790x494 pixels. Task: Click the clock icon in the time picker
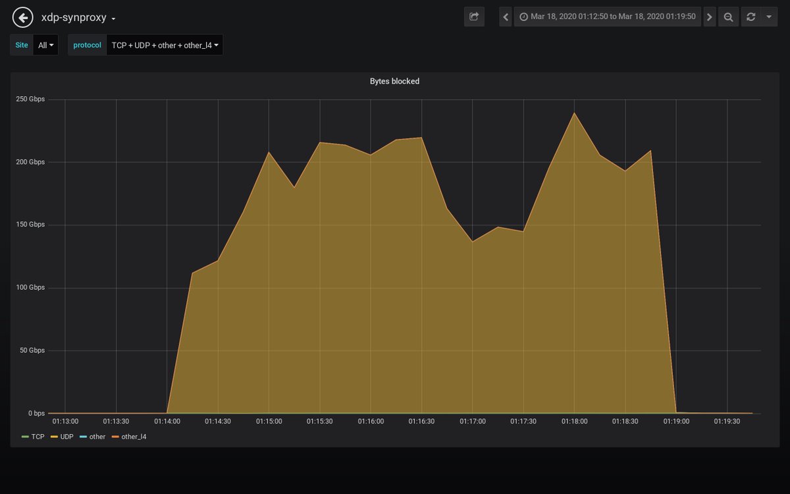point(522,16)
